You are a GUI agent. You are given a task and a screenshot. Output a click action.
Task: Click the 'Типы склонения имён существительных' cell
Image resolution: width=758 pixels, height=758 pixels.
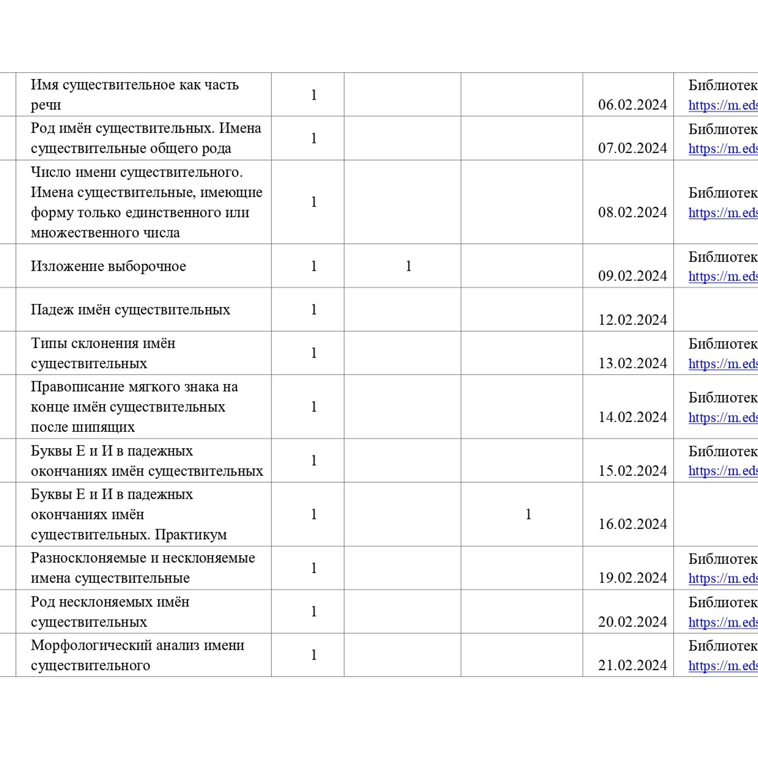103,353
